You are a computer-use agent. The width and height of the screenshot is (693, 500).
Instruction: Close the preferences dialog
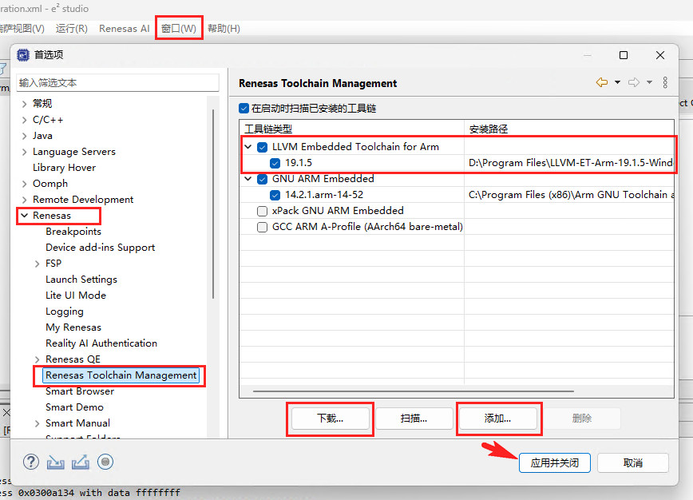click(x=660, y=55)
